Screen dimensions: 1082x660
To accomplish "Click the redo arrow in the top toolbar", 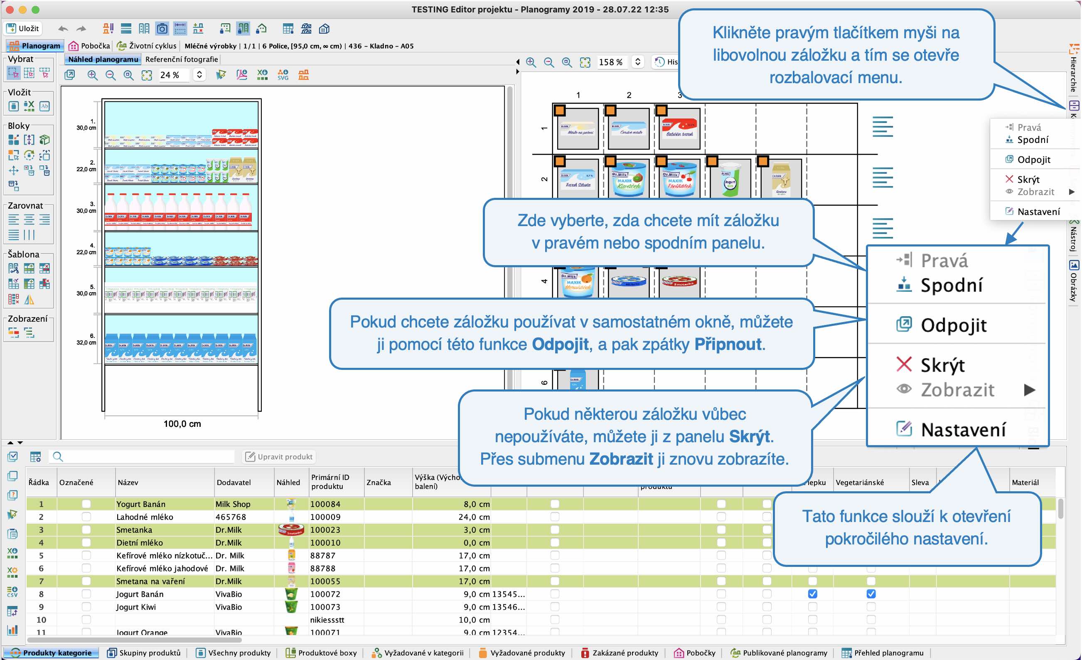I will click(81, 29).
